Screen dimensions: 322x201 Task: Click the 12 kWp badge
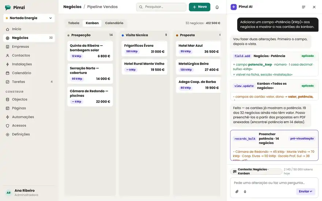pyautogui.click(x=76, y=56)
